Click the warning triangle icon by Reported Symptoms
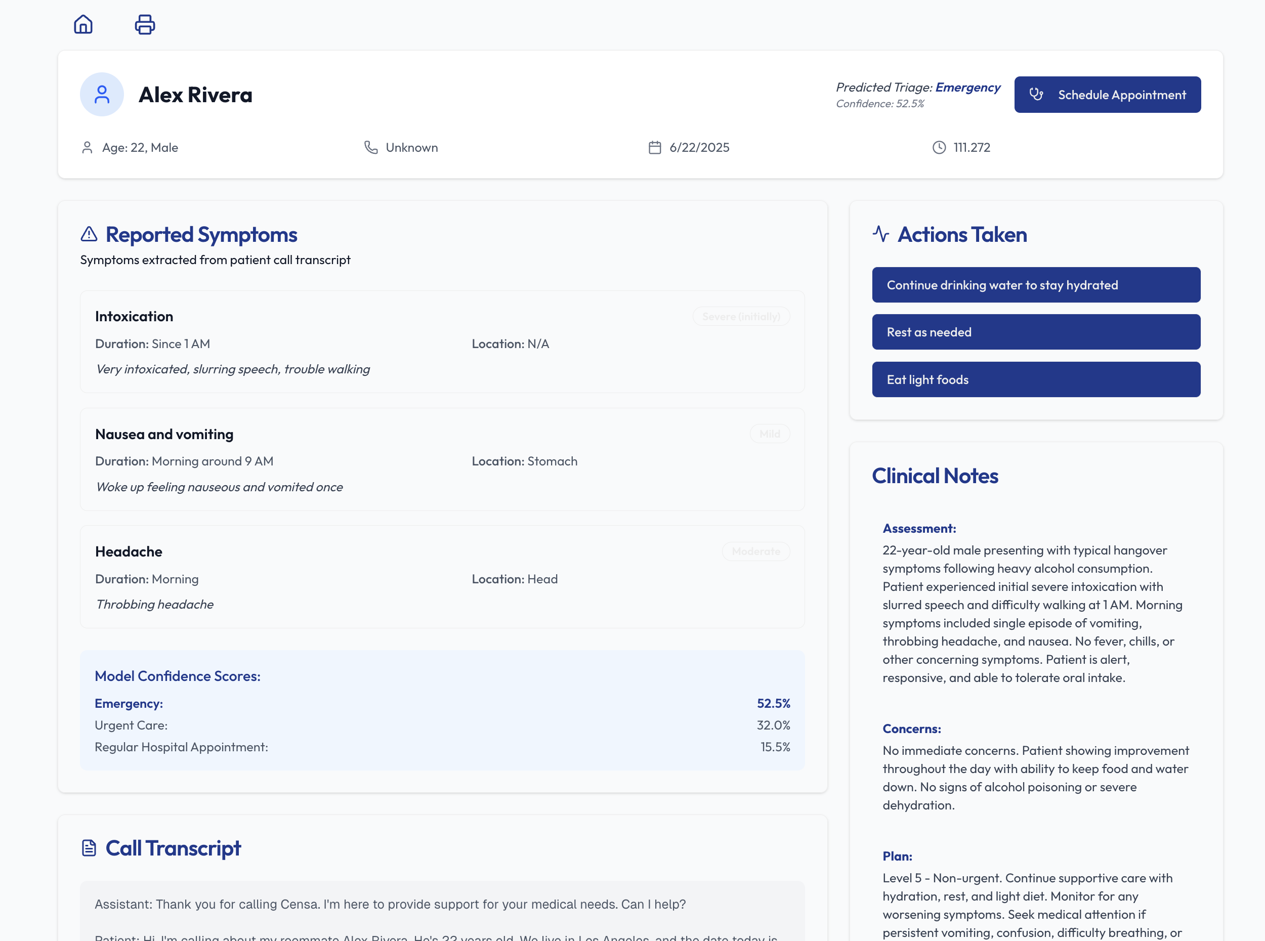Image resolution: width=1265 pixels, height=941 pixels. pos(89,234)
